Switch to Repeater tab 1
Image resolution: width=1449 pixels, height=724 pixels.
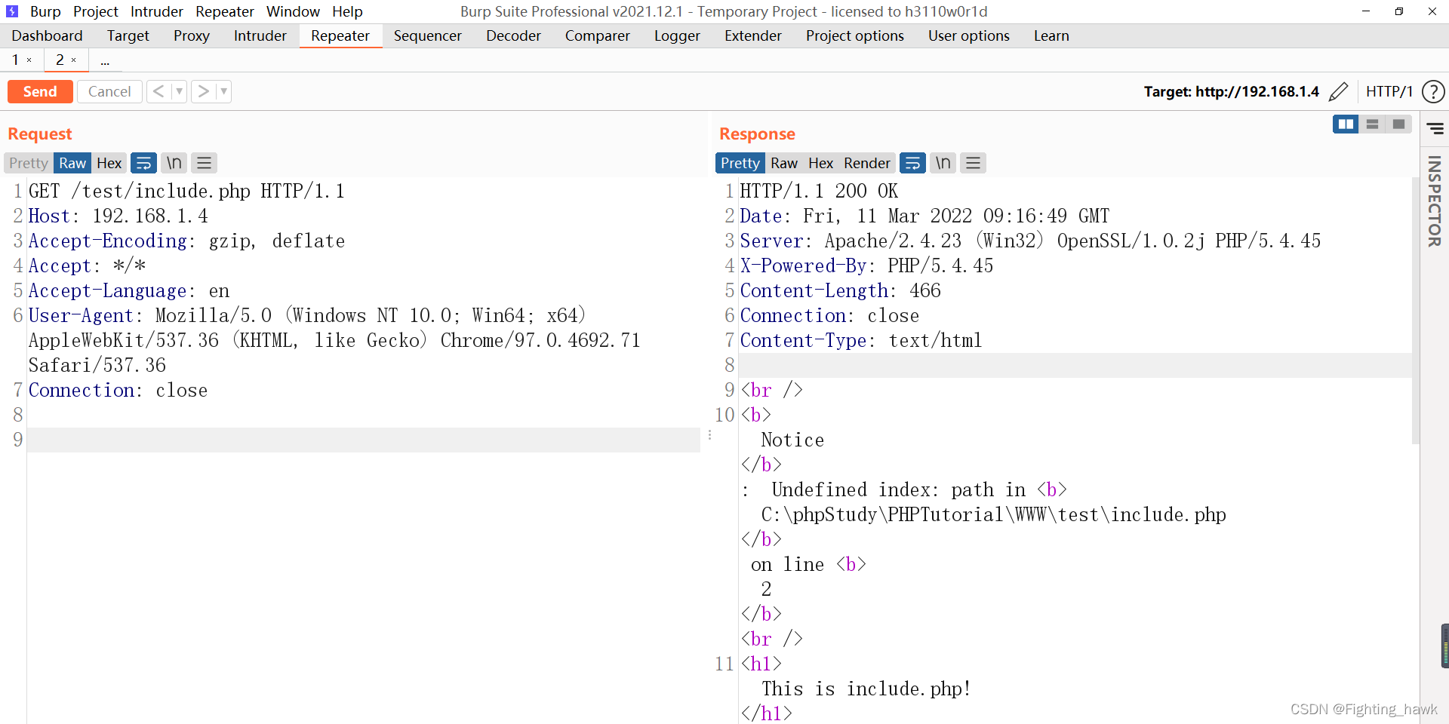click(x=15, y=60)
